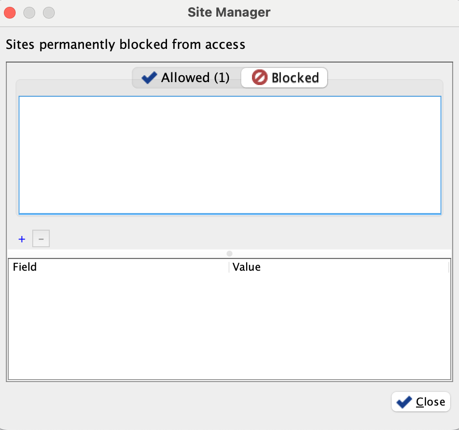The width and height of the screenshot is (459, 430).
Task: Click the 'Sites permanently blocked from access' label
Action: 125,45
